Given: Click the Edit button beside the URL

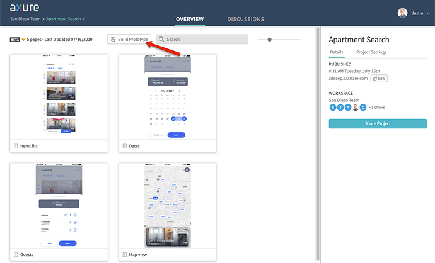Looking at the screenshot, I should (379, 79).
